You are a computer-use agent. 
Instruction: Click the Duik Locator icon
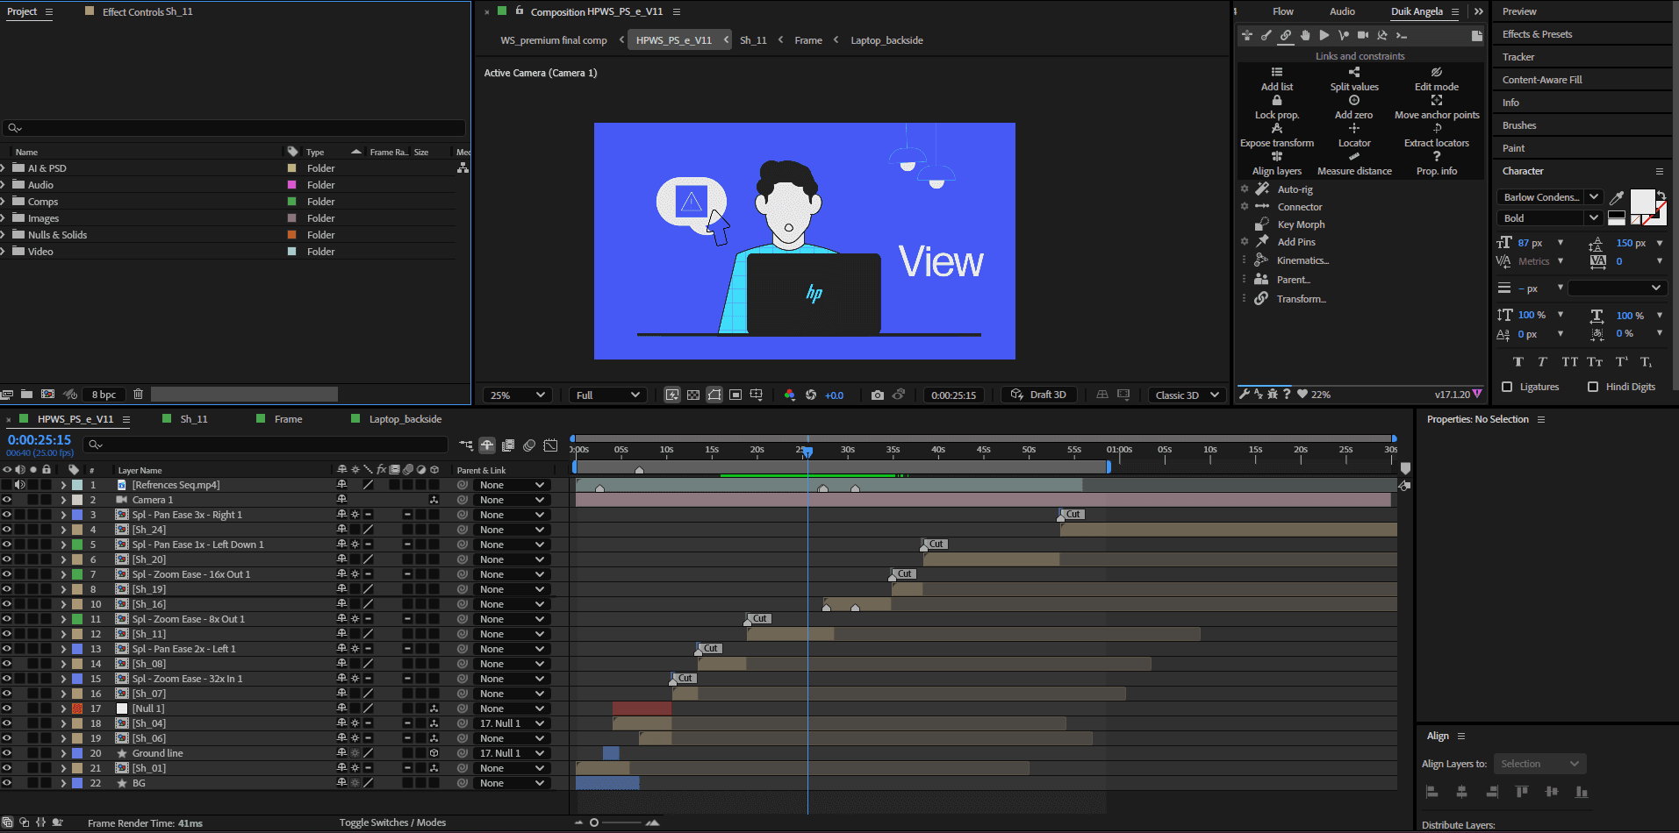1354,128
